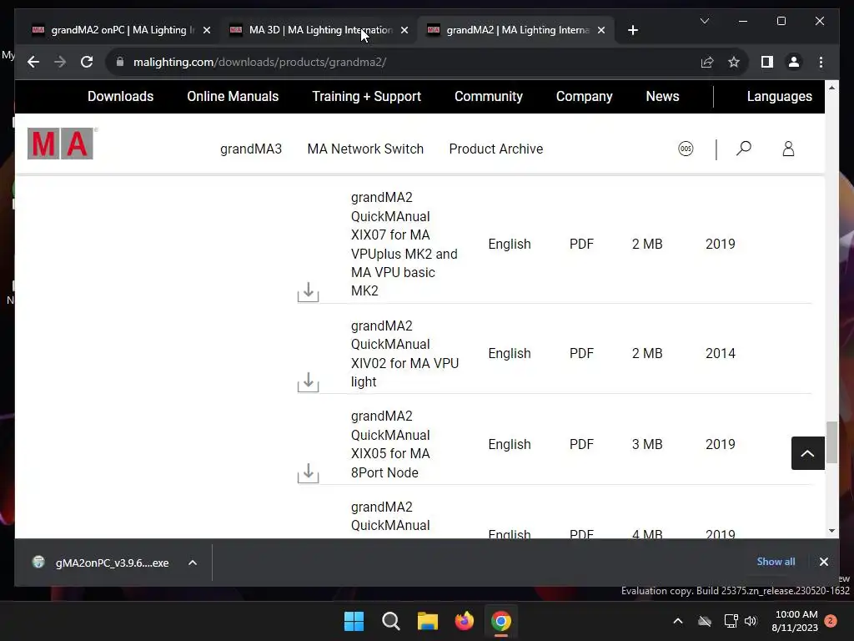
Task: Close the downloads bar
Action: click(x=823, y=562)
